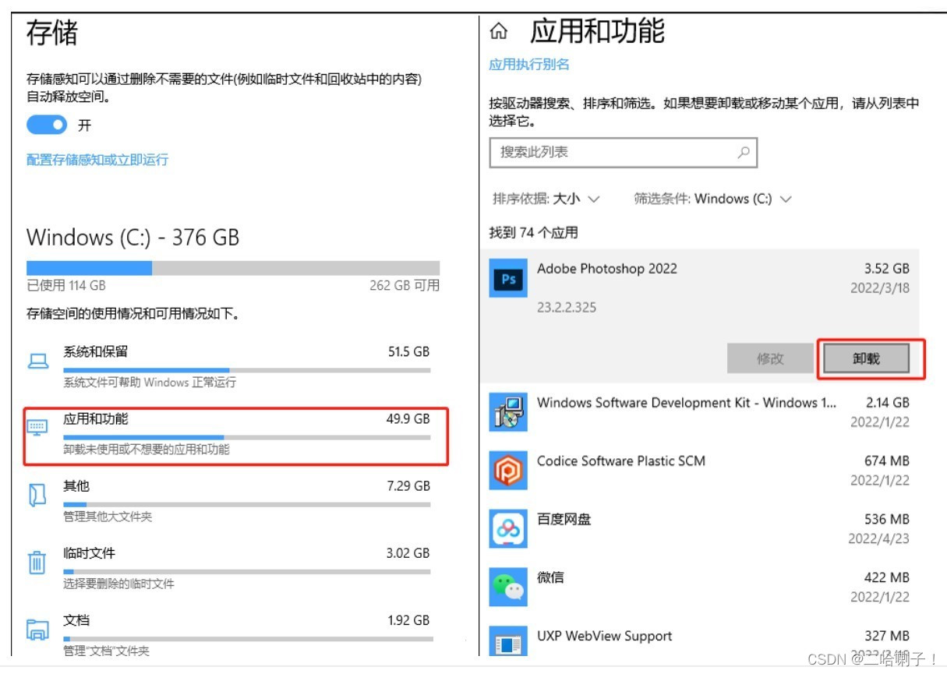Click the 微信 green chat icon
This screenshot has width=947, height=674.
507,588
